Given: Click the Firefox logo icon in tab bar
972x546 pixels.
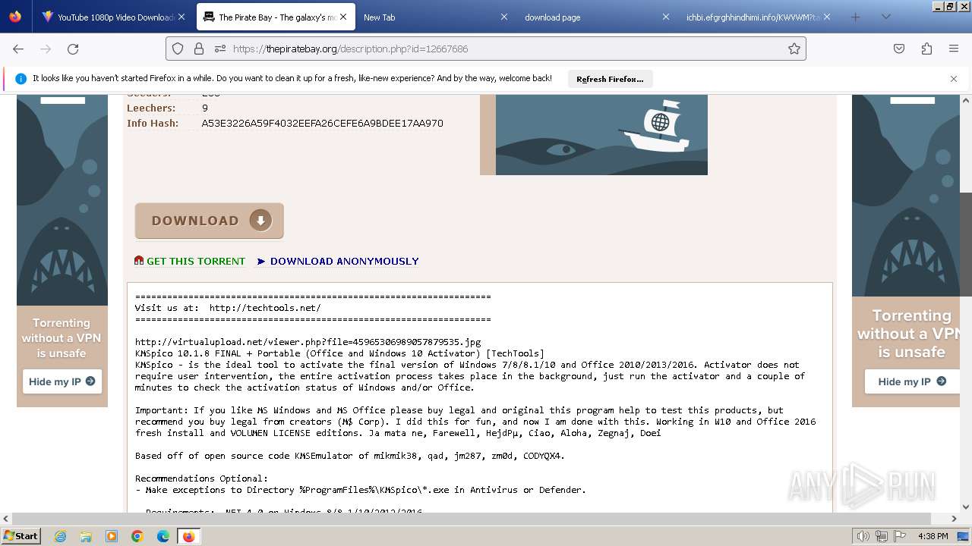Looking at the screenshot, I should [x=15, y=17].
